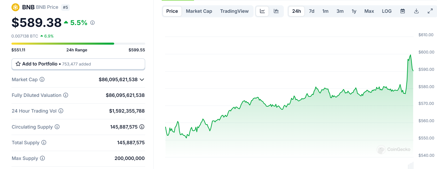Set chart range to 1m
Screen dimensions: 437x169
click(x=325, y=11)
